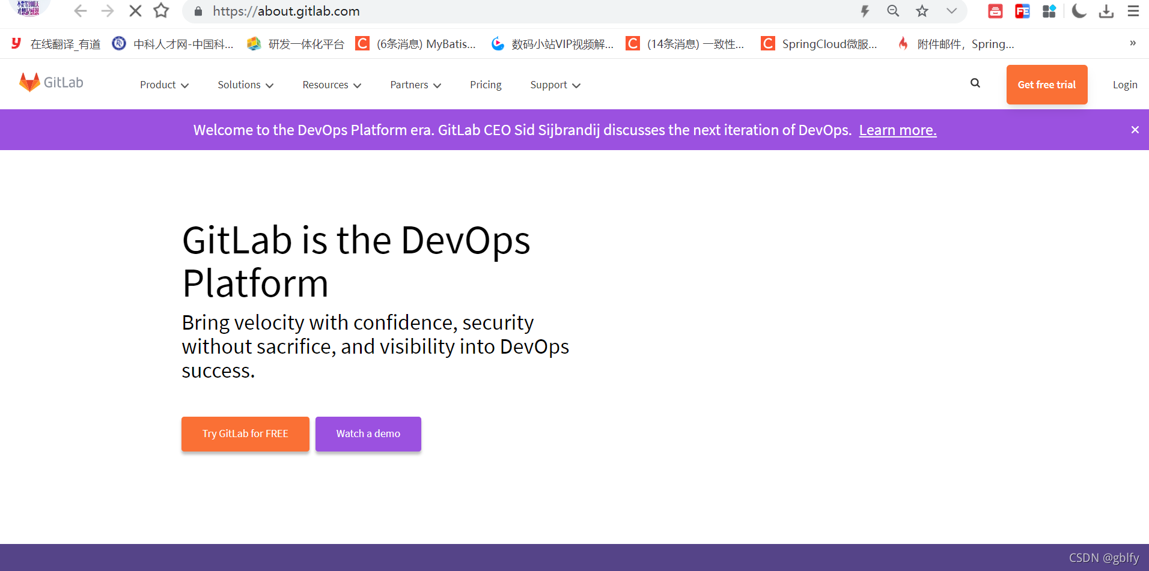Toggle night mode with the moon icon

[1079, 11]
